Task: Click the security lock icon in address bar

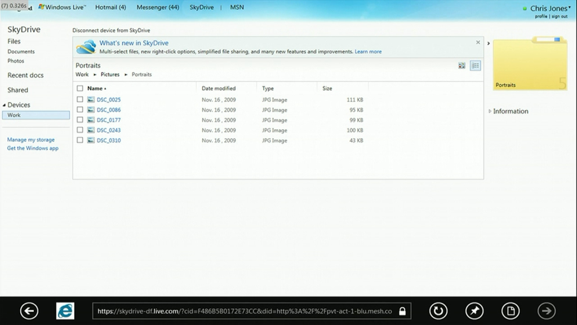Action: point(402,311)
